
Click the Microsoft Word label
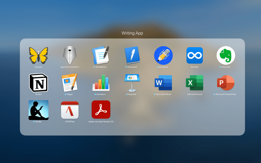coord(163,94)
